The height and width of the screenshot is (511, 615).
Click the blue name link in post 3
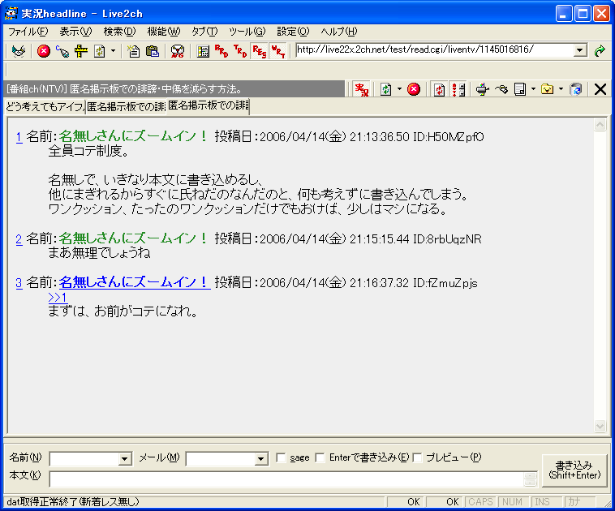[135, 282]
